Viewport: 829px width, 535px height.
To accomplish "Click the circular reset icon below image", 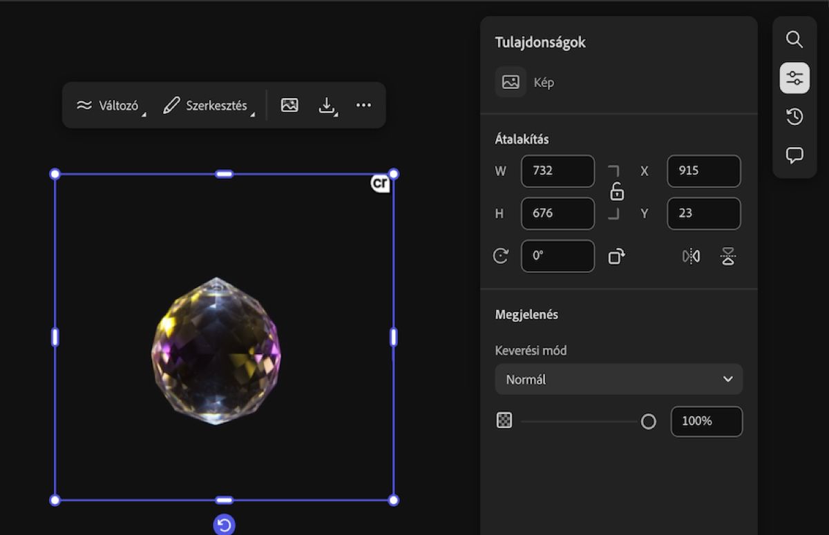I will click(224, 525).
